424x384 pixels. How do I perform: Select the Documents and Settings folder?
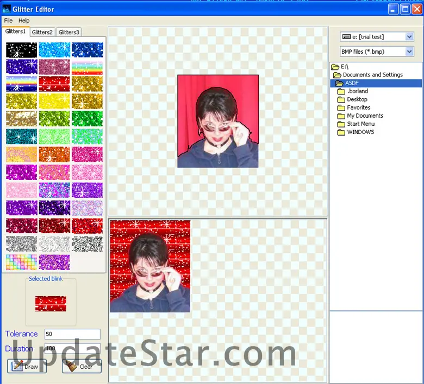click(372, 75)
